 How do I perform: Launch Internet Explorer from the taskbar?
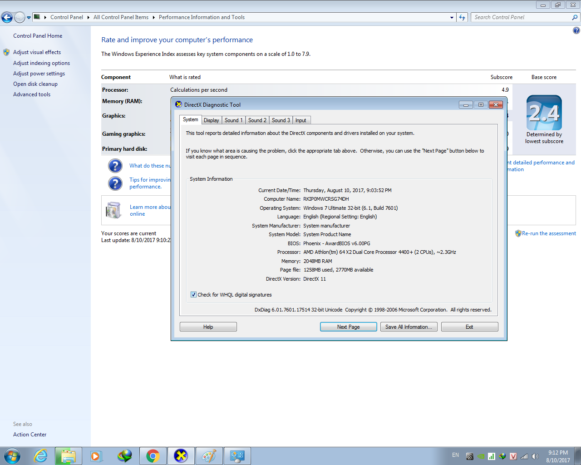pos(41,456)
